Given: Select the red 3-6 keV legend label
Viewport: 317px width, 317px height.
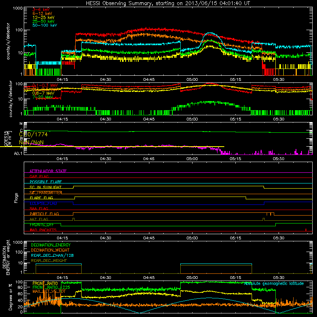Looking at the screenshot, I should pyautogui.click(x=41, y=10).
